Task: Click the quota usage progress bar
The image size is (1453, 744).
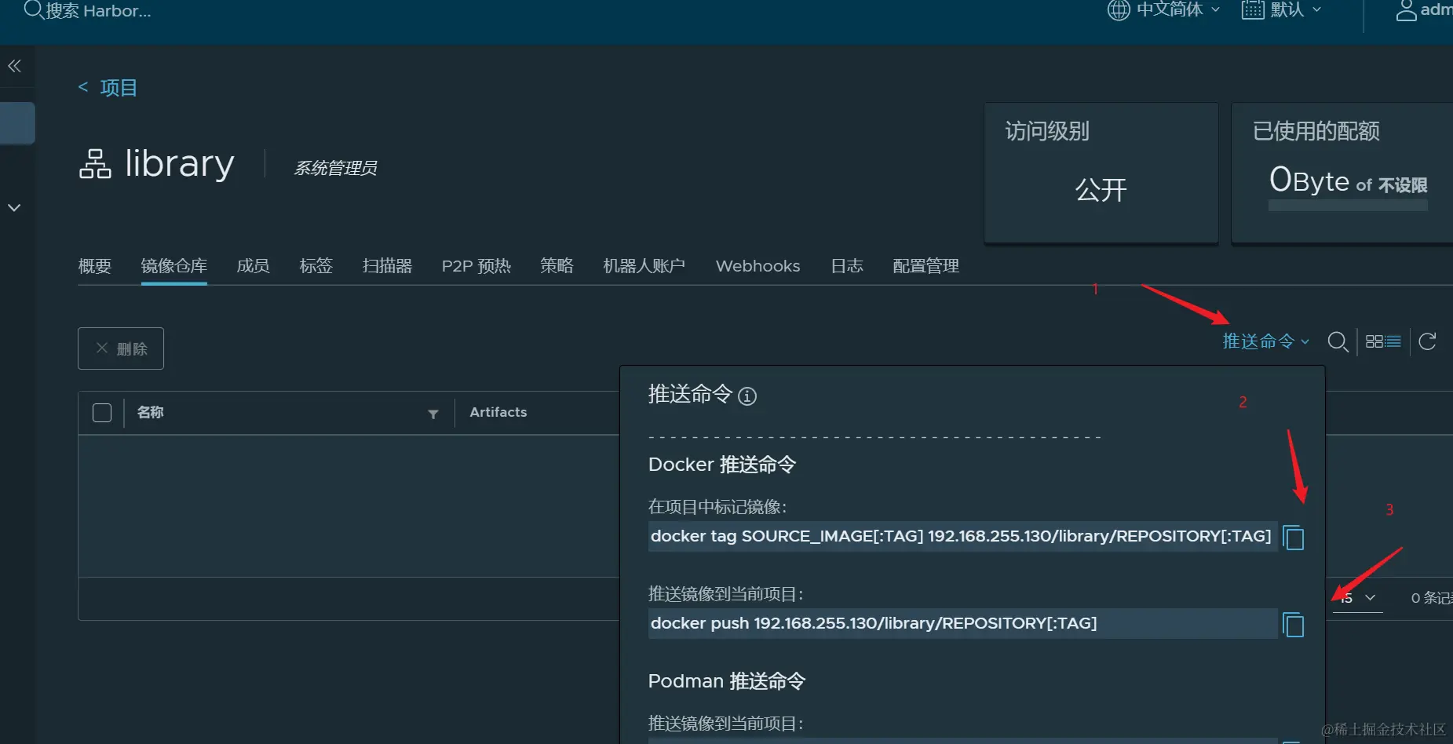Action: pyautogui.click(x=1348, y=206)
